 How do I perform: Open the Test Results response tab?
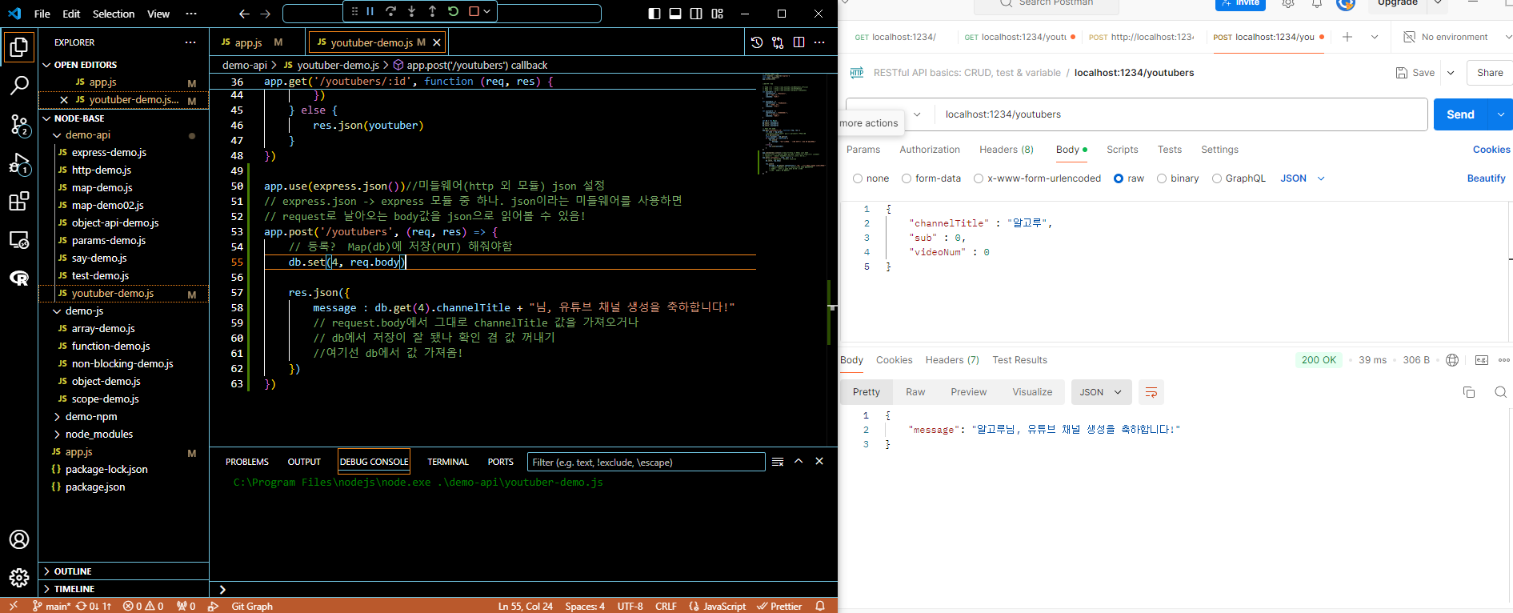(x=1020, y=360)
